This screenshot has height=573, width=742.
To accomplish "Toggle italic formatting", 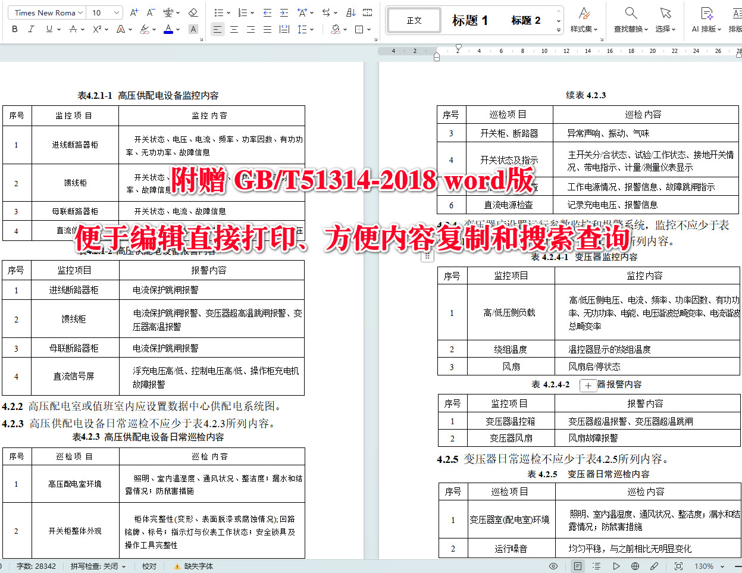I will coord(31,29).
